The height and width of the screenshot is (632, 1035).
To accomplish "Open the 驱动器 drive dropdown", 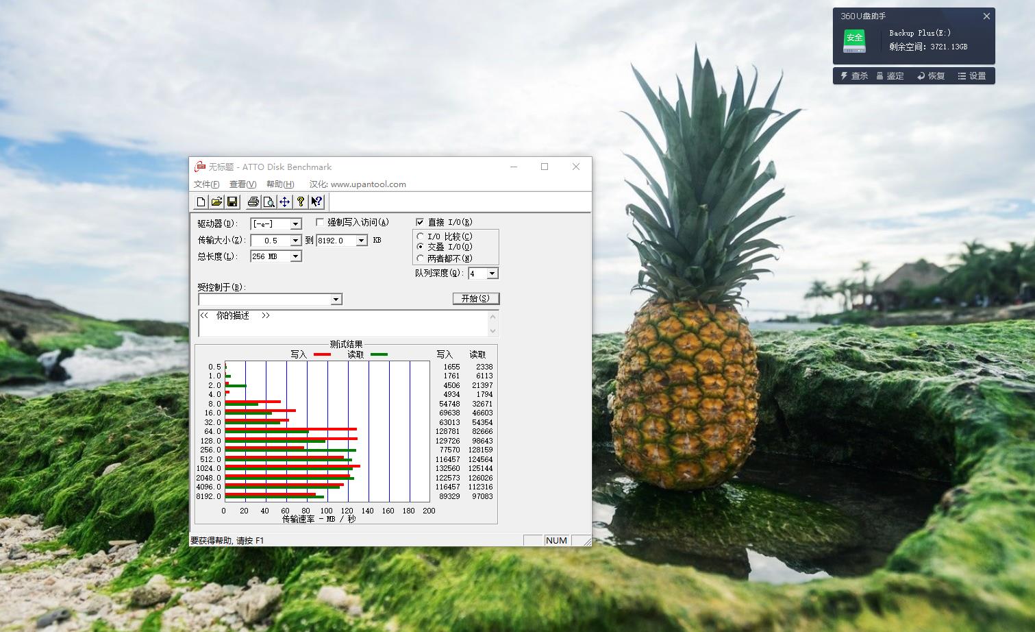I will click(x=295, y=223).
